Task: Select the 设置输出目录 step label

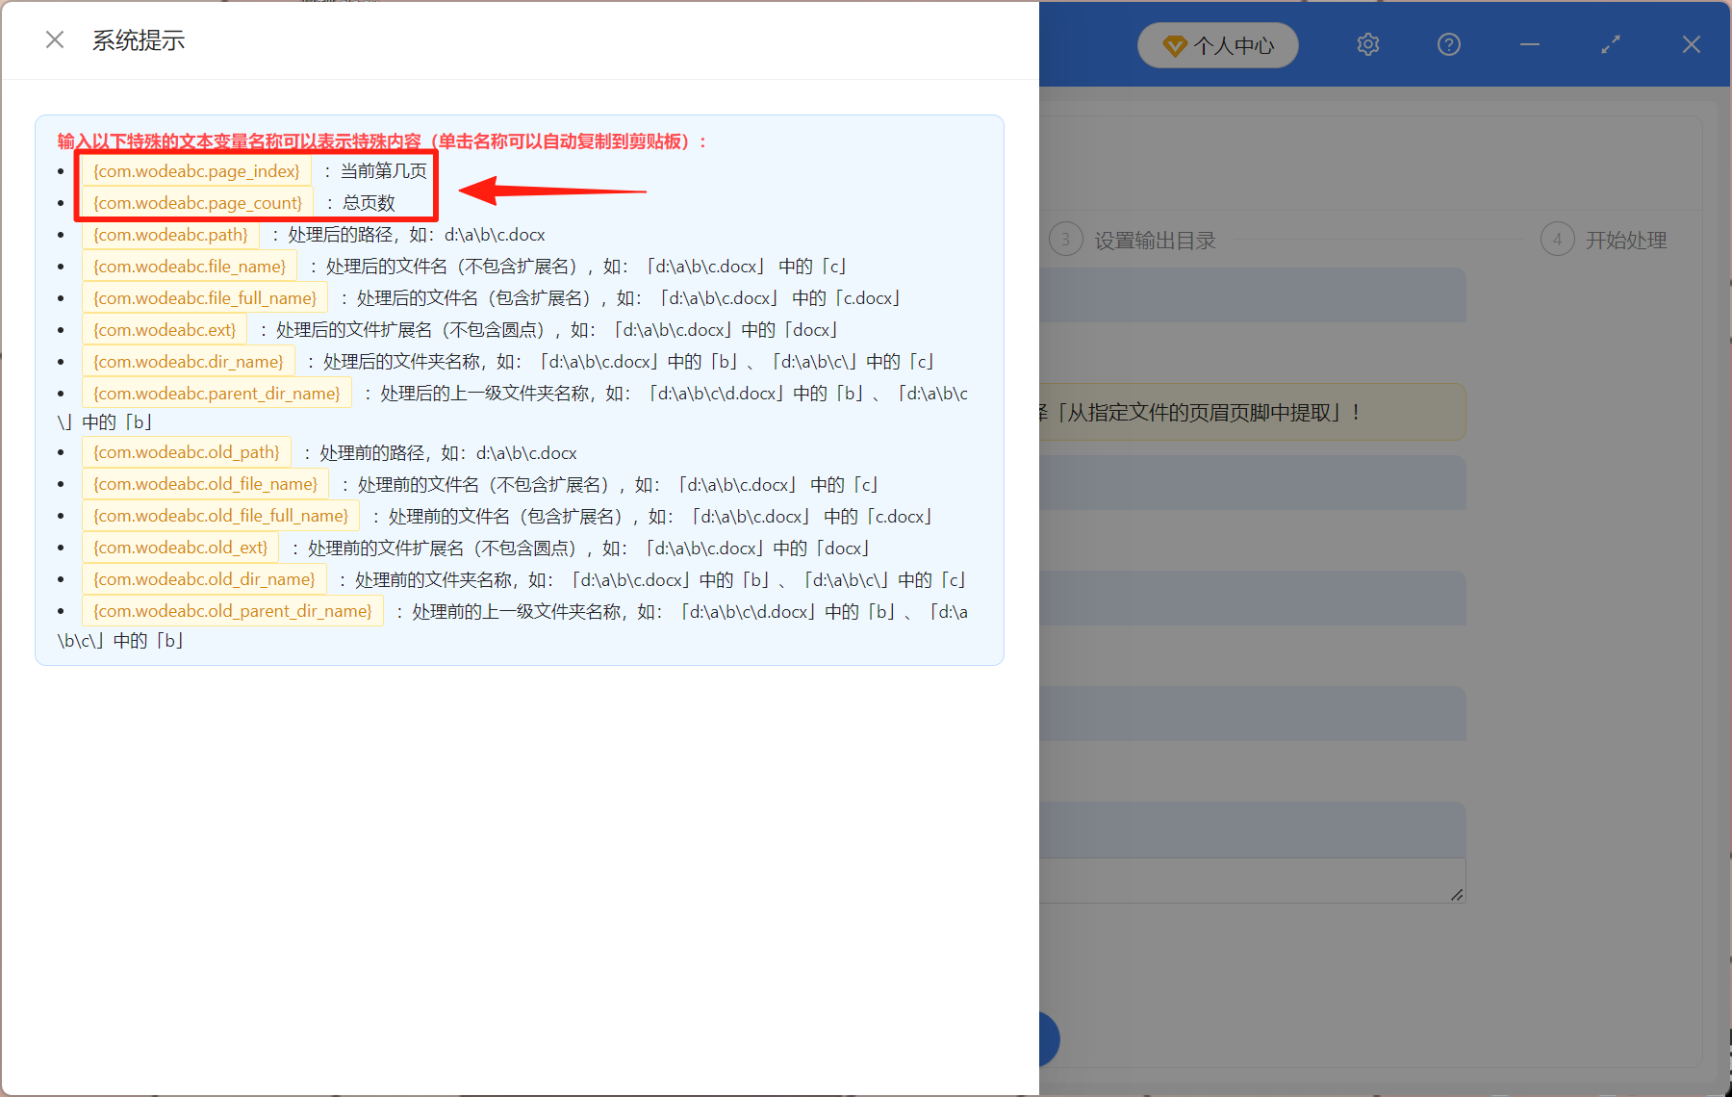Action: point(1155,239)
